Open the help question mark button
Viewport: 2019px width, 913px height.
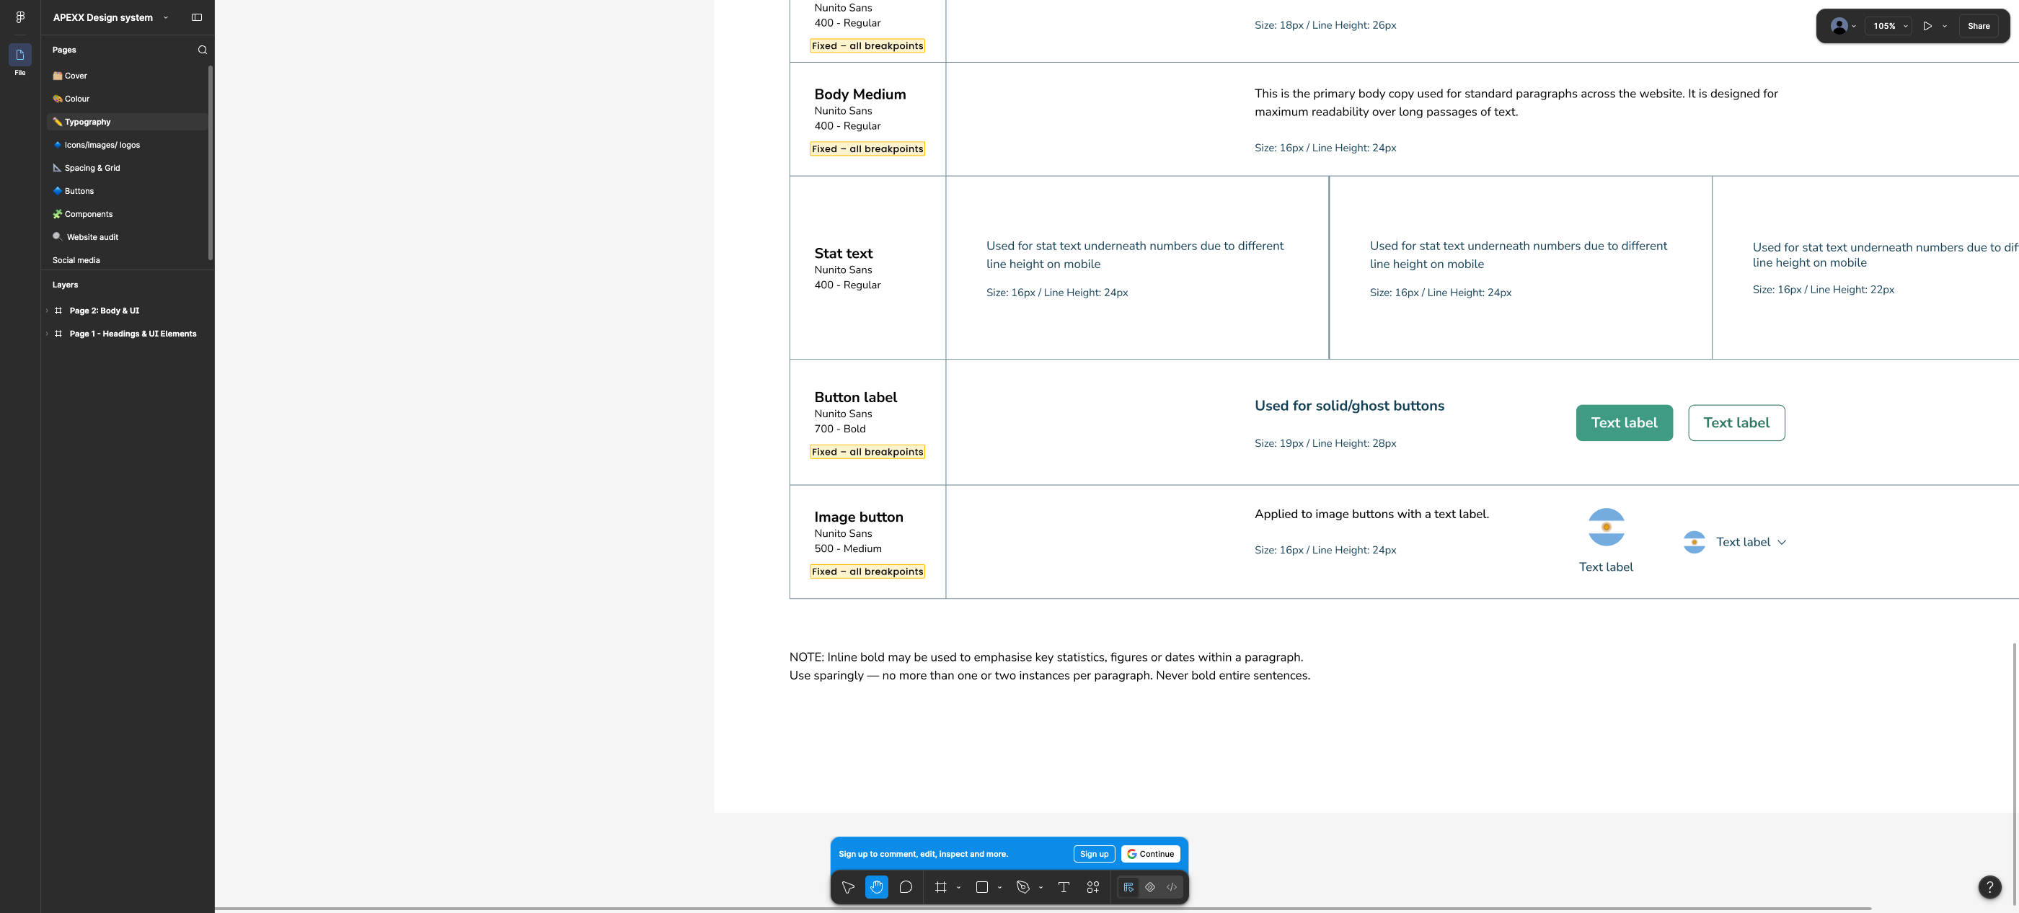pyautogui.click(x=1989, y=887)
